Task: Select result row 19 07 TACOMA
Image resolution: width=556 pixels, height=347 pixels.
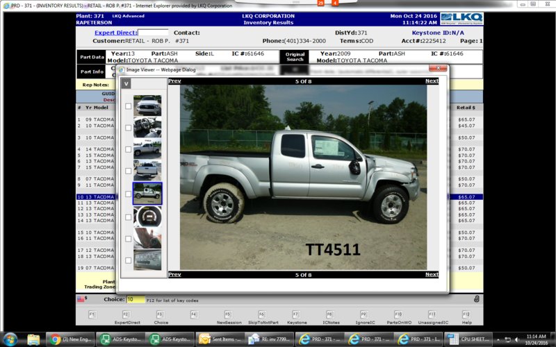Action: pos(96,268)
